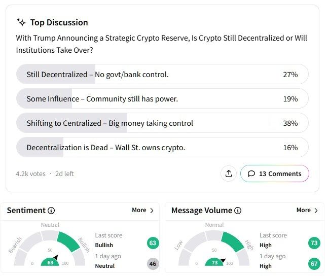
Task: Expand Message Volume with More chevron
Action: (x=307, y=210)
